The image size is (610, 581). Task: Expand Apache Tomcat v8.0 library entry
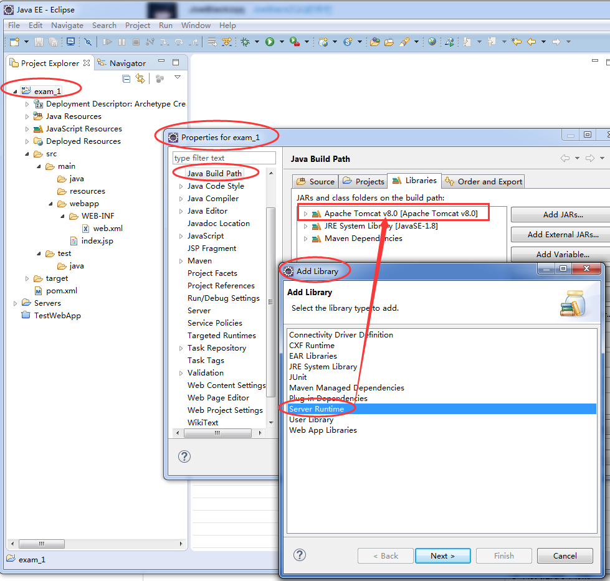[305, 214]
